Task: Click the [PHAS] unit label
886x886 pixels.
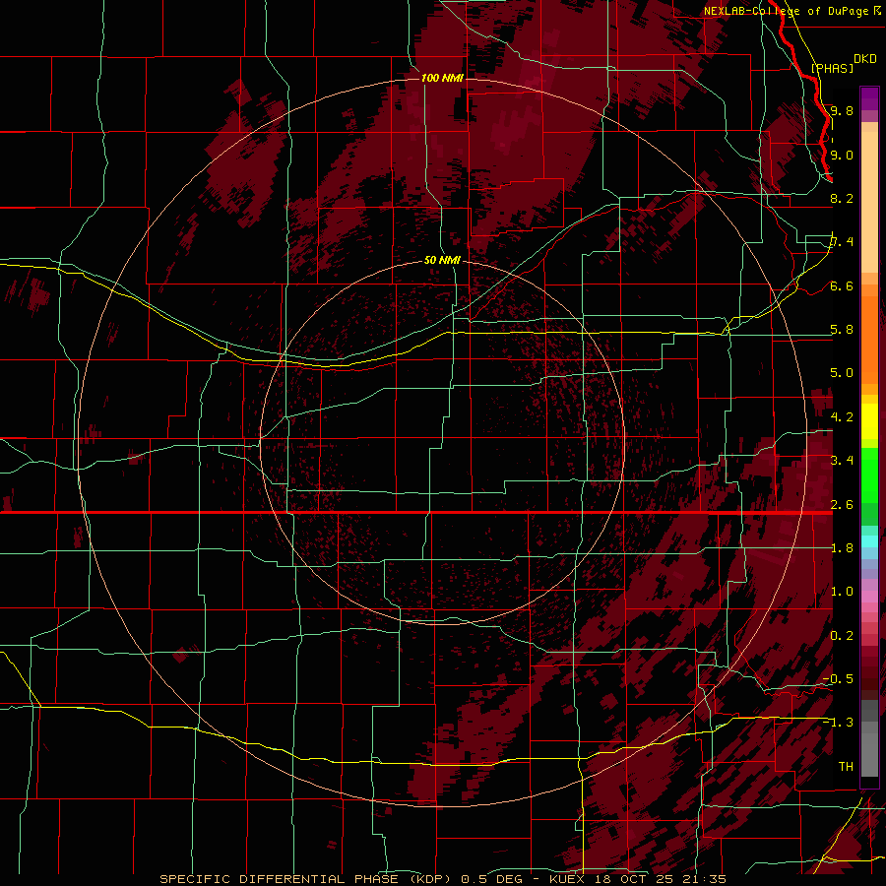Action: click(x=832, y=68)
